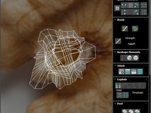Click Stitch to Source icon
This screenshot has width=151, height=113.
(134, 72)
